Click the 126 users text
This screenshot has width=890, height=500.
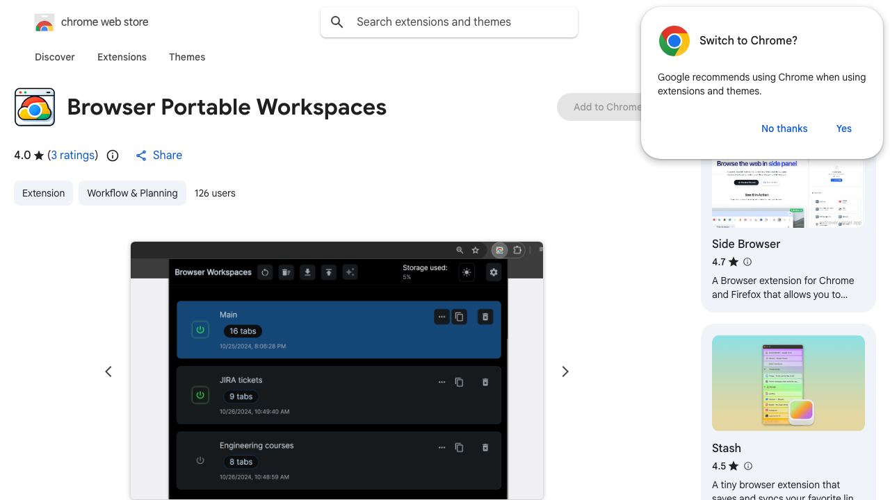(215, 193)
